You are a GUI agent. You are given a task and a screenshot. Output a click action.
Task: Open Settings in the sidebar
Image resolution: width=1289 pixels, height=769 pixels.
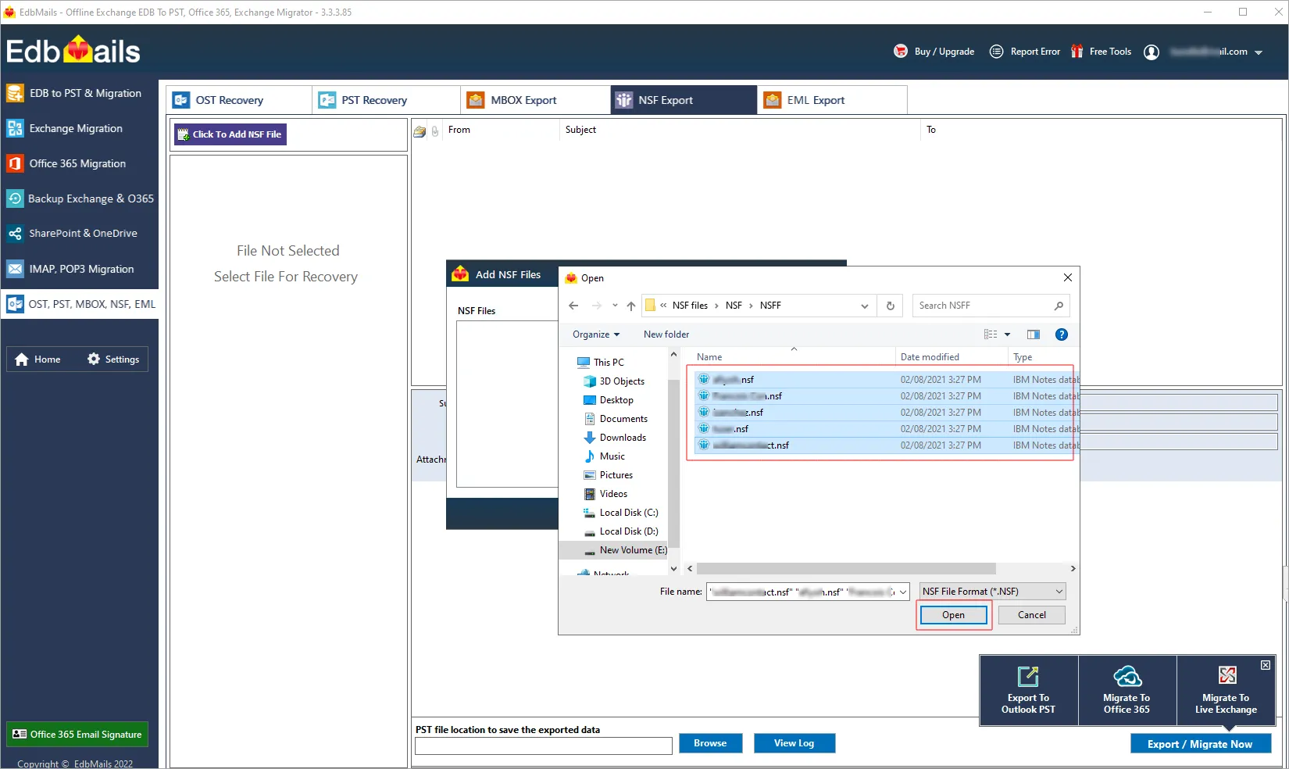(113, 359)
